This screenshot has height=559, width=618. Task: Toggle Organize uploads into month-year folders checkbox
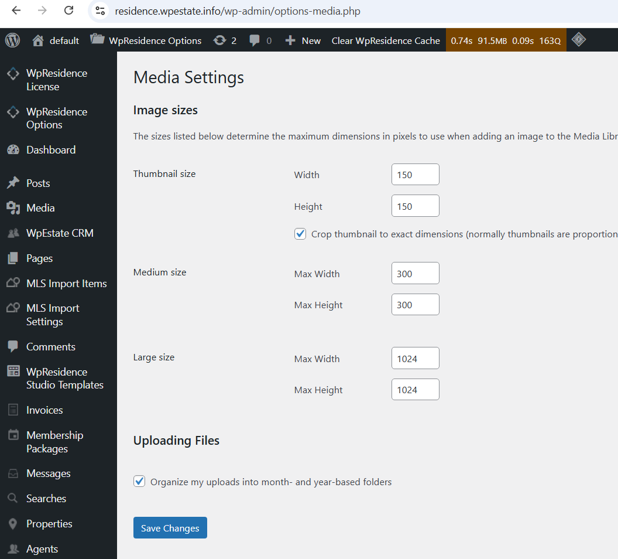tap(139, 482)
